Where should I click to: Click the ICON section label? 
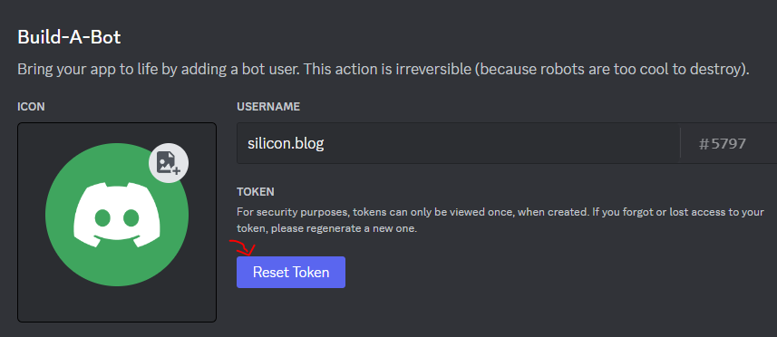tap(31, 107)
